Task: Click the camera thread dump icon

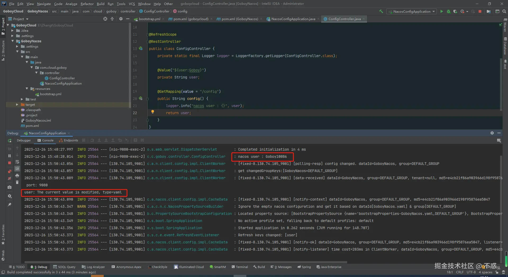Action: tap(10, 187)
